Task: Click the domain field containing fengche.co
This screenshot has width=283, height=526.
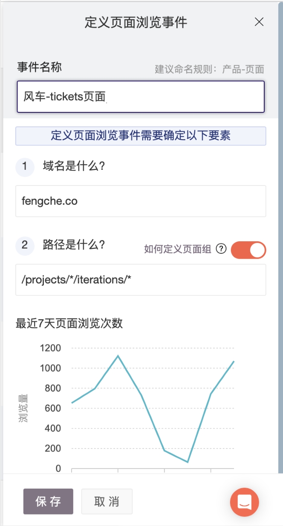Action: click(141, 201)
